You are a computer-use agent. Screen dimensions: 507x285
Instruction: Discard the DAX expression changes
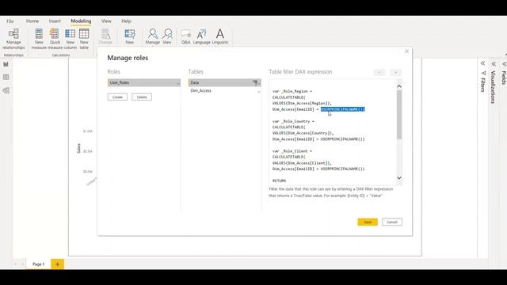(x=395, y=72)
